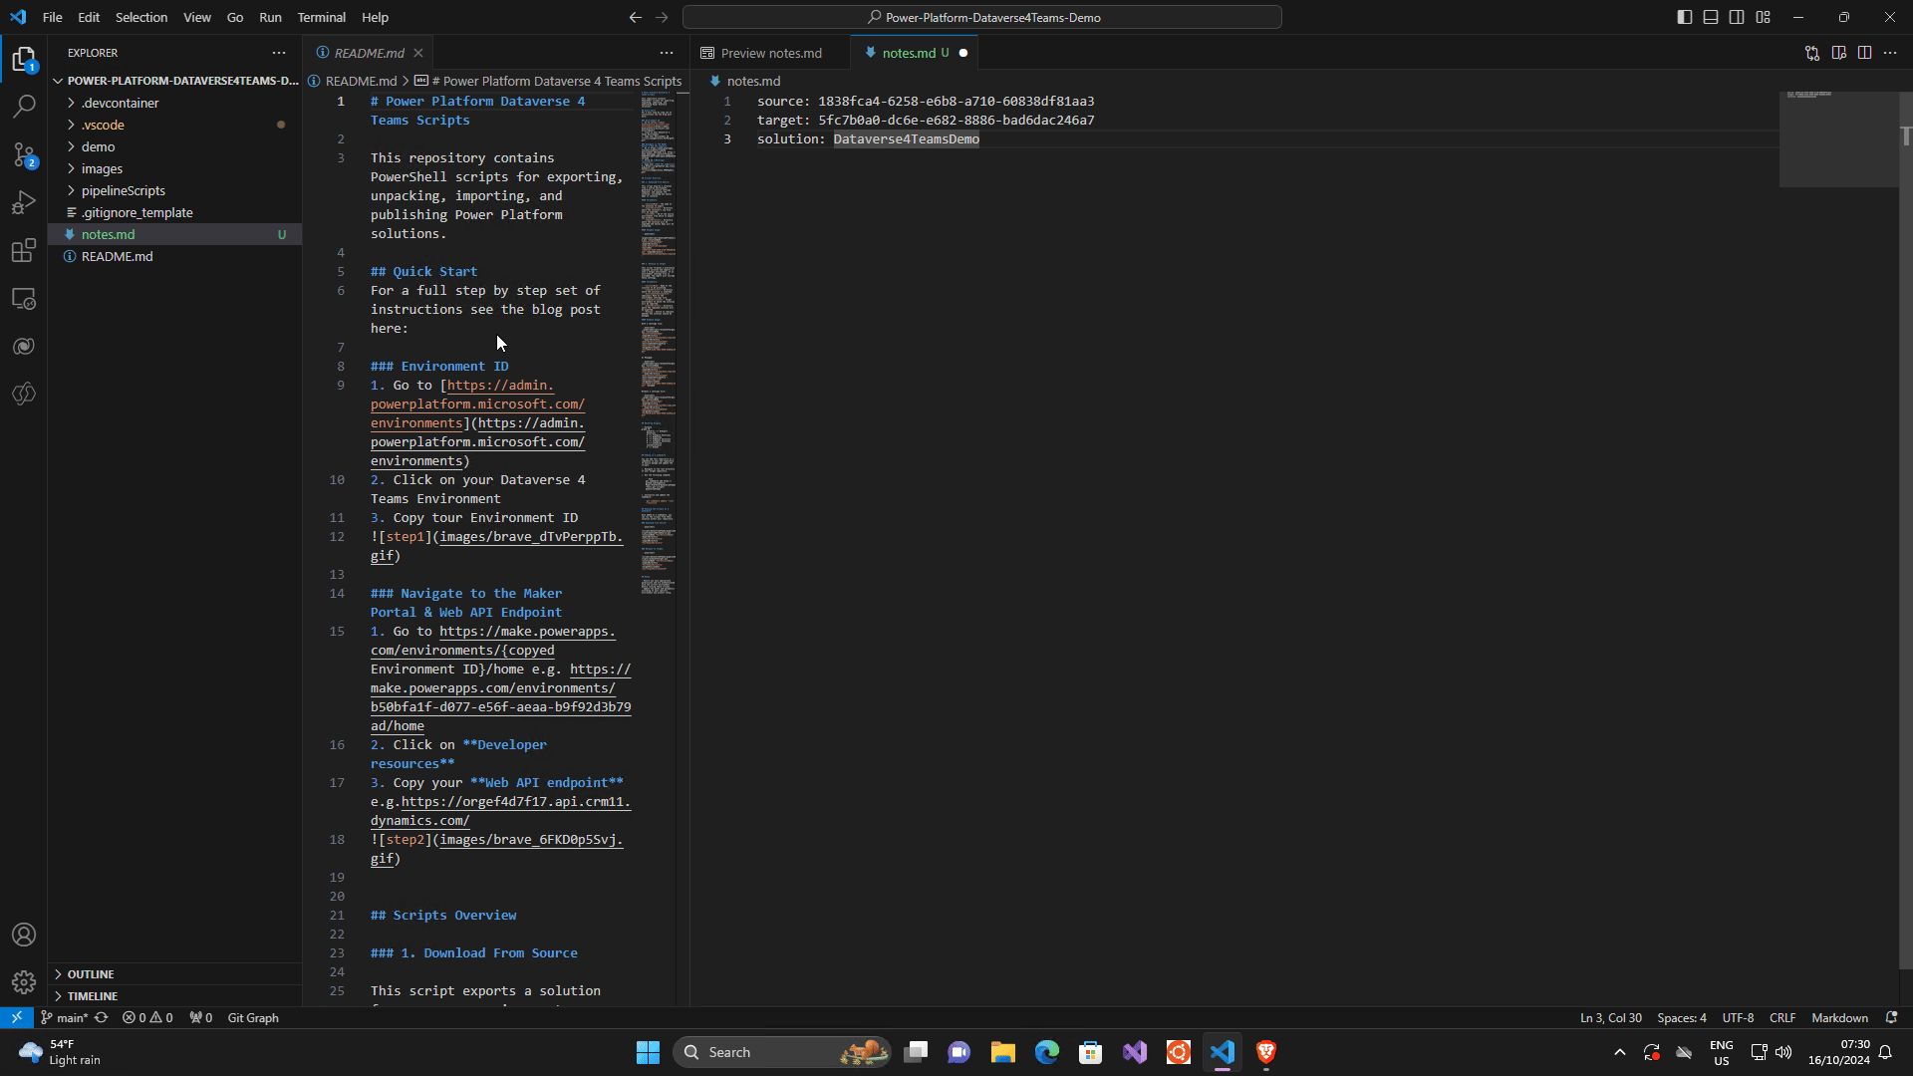Open the Terminal menu
1913x1076 pixels.
coord(321,17)
